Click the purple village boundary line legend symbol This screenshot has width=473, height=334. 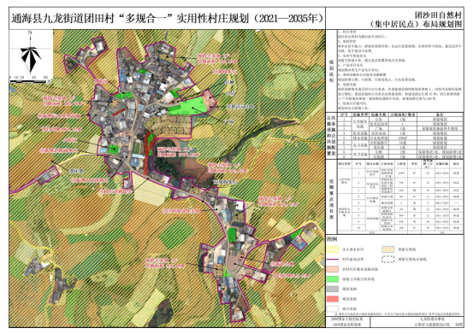click(x=333, y=259)
